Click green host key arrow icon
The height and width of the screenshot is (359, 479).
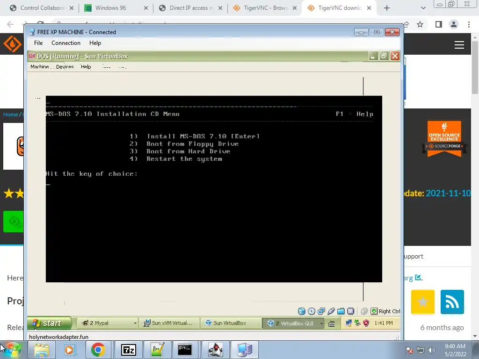tap(374, 311)
